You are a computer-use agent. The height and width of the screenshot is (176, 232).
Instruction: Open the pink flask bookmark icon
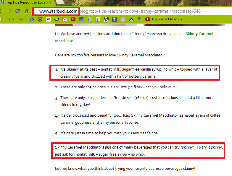point(123,19)
